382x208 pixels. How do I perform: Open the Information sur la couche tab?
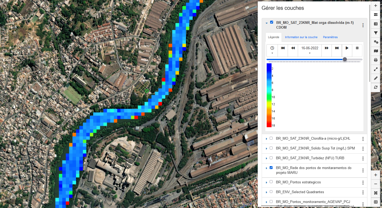tap(301, 37)
